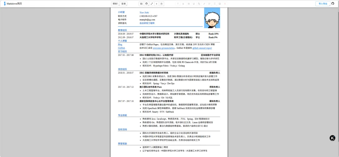339x157 pixels.
Task: Open help with the question mark icon
Action: (x=161, y=4)
